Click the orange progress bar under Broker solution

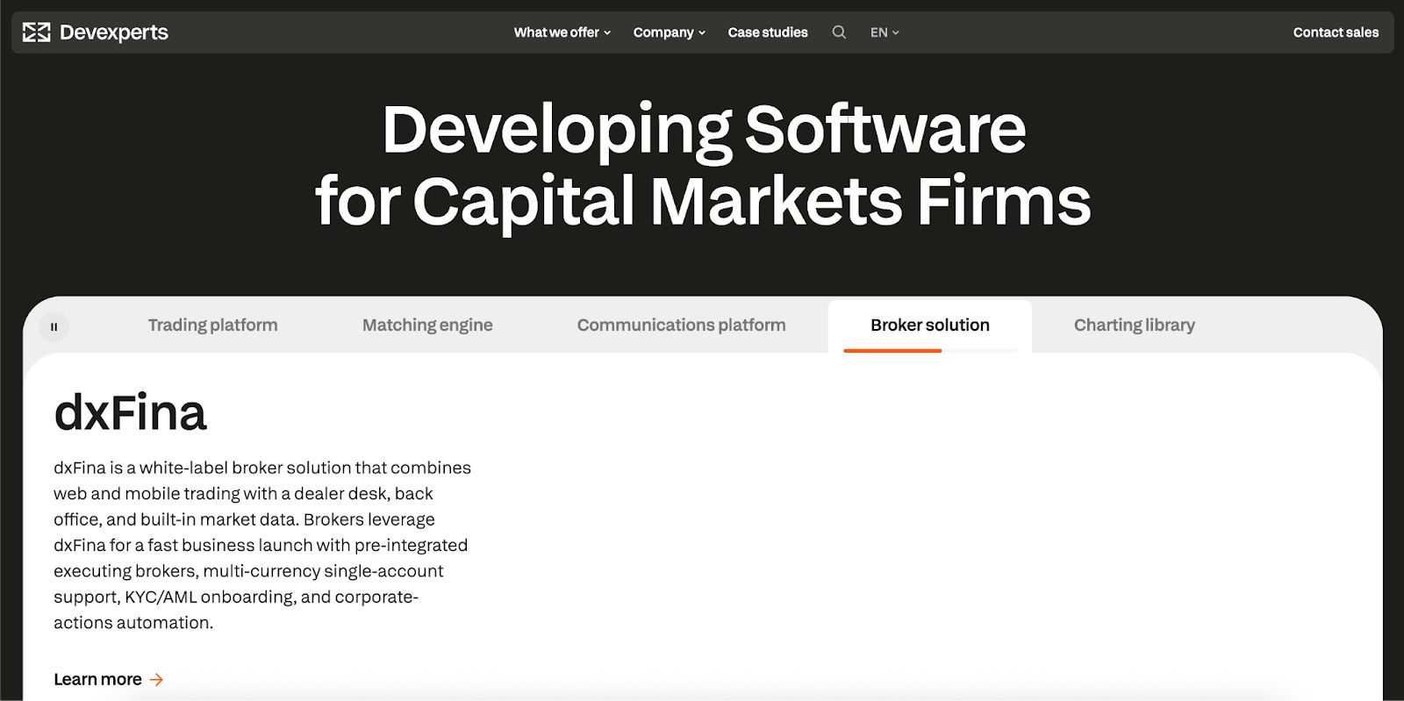pos(892,351)
